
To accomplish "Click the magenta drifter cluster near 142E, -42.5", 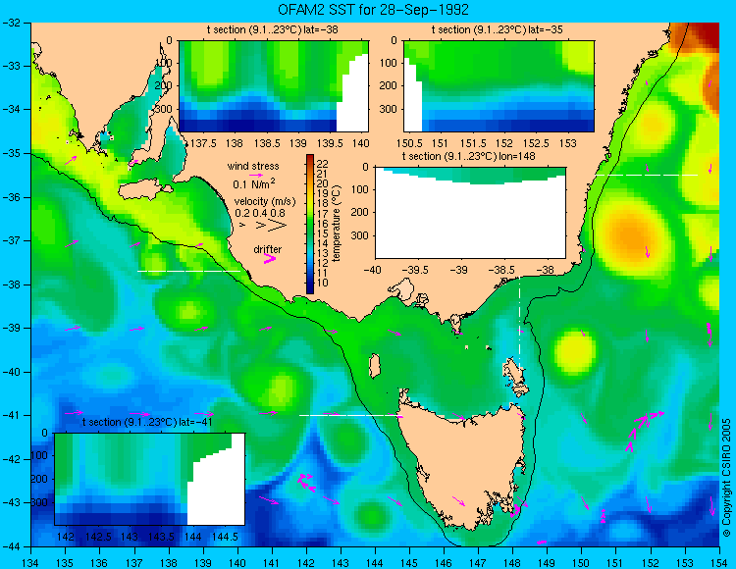I will point(306,483).
